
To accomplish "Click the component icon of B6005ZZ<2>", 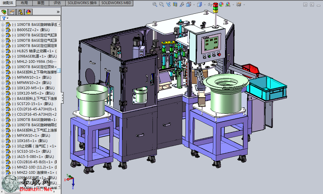I will click(x=8, y=30).
